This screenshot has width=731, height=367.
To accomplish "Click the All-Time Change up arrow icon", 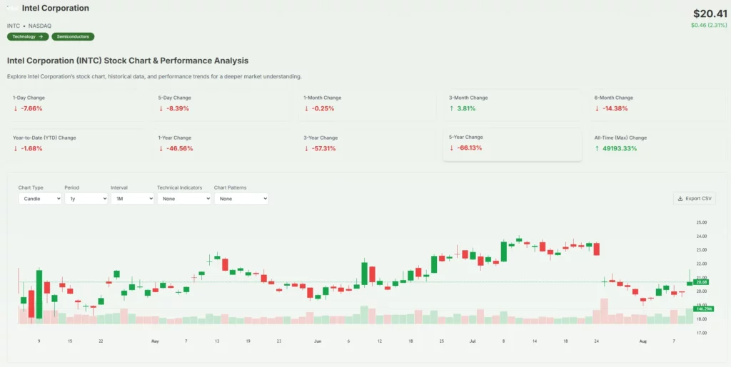I will click(x=598, y=149).
